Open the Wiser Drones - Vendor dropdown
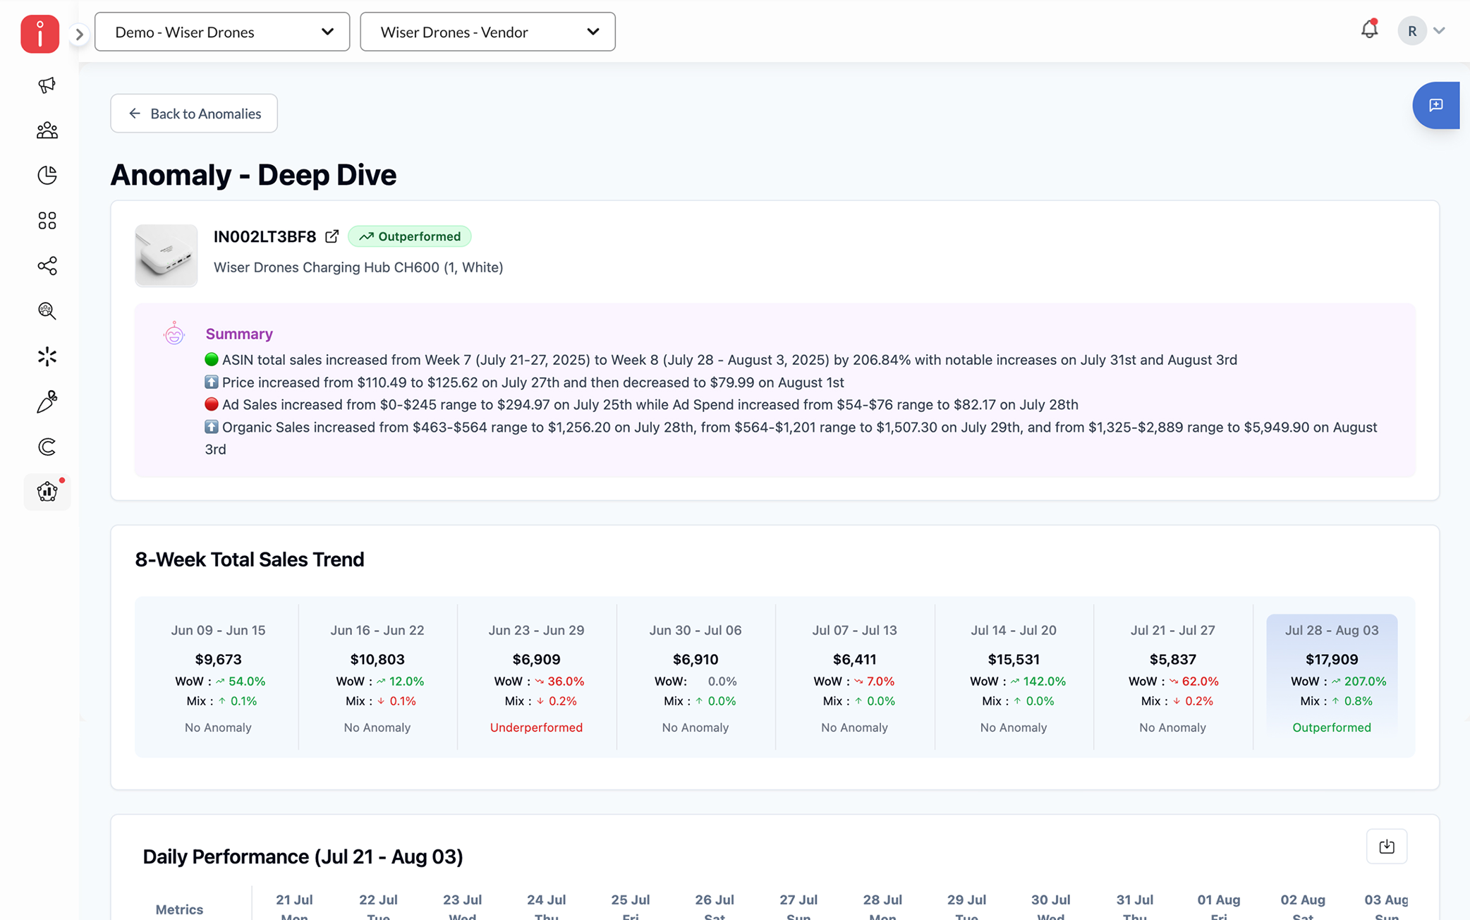The width and height of the screenshot is (1470, 920). (487, 32)
